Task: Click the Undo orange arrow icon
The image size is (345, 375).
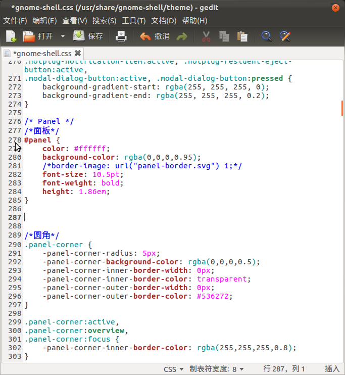Action: (145, 36)
